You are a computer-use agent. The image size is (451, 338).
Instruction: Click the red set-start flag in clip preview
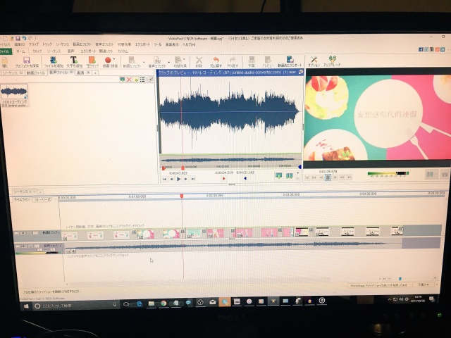point(224,178)
